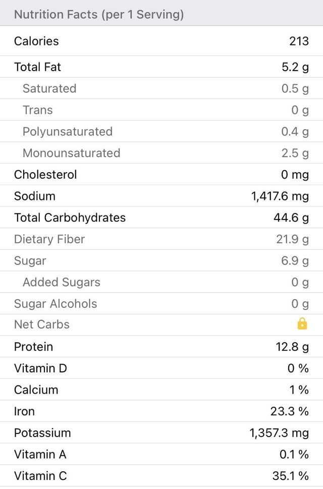Select the Sugar 6.9 g row
The image size is (323, 489).
[161, 260]
